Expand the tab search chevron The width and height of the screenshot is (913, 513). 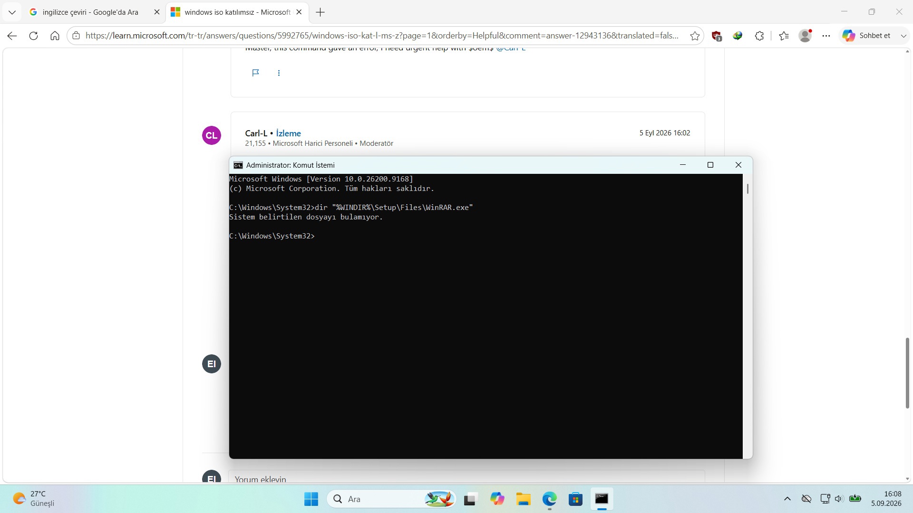pos(12,12)
